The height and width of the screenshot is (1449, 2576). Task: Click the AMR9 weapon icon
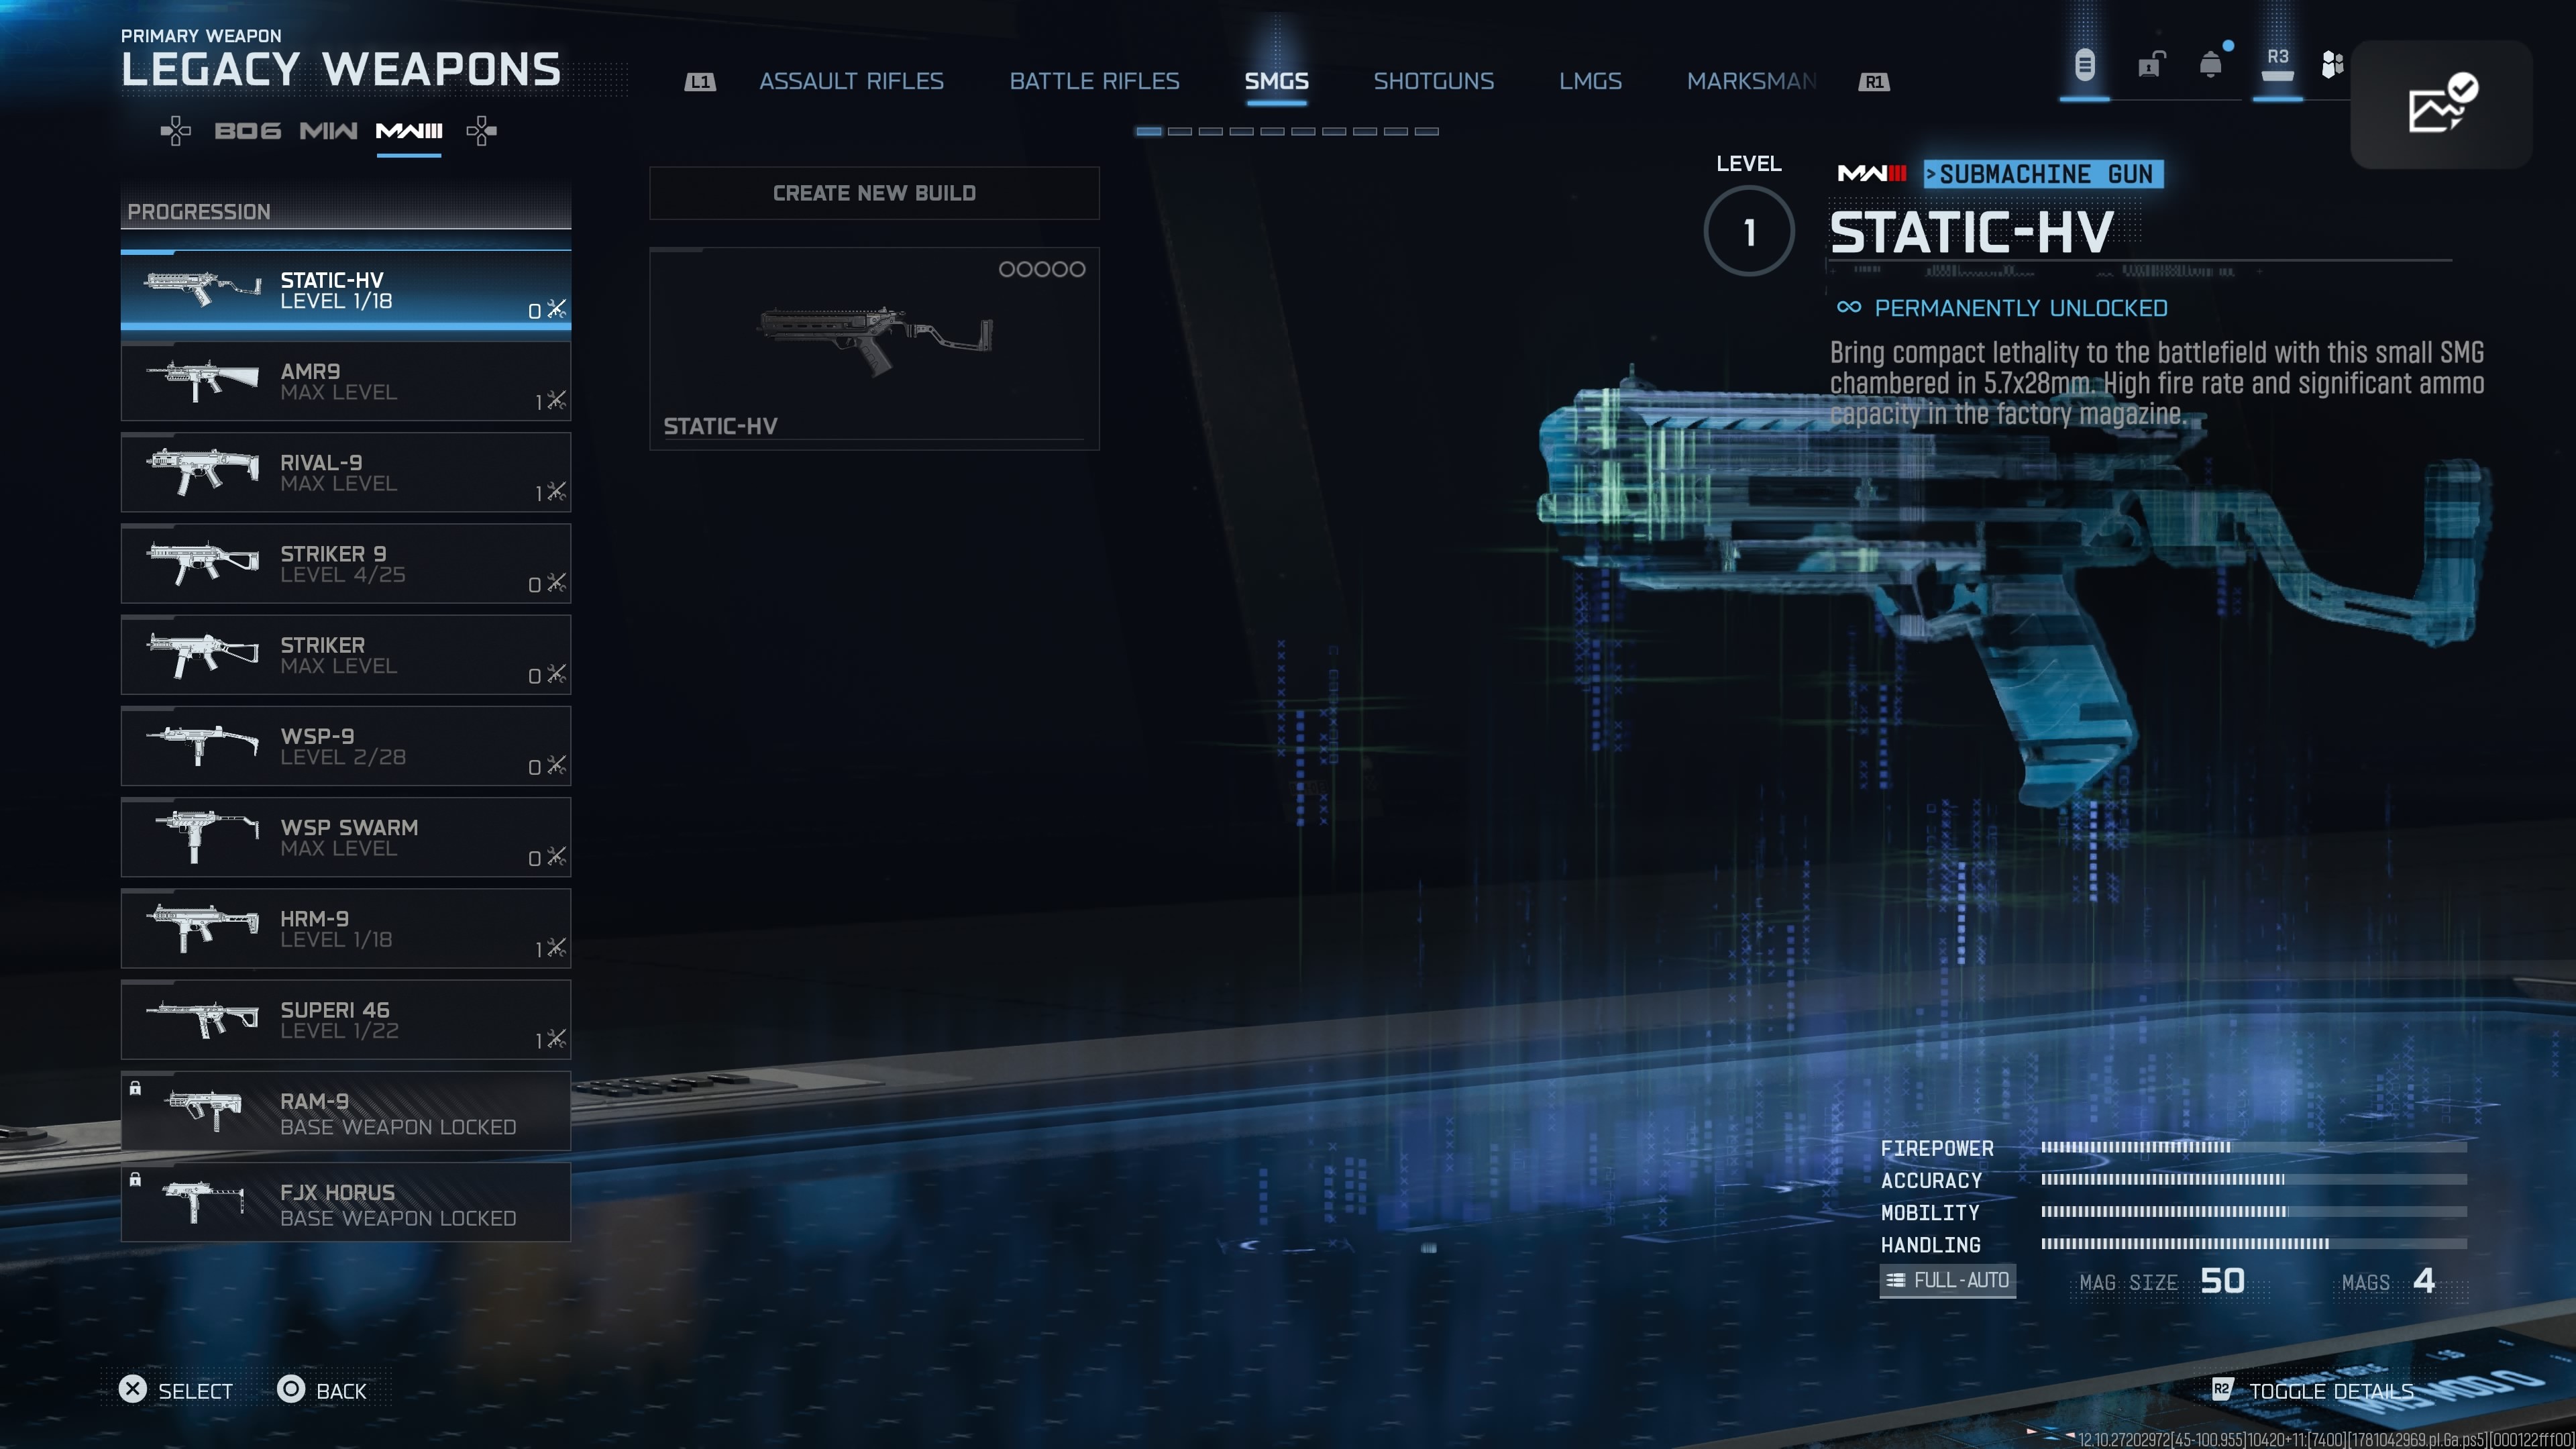tap(203, 381)
